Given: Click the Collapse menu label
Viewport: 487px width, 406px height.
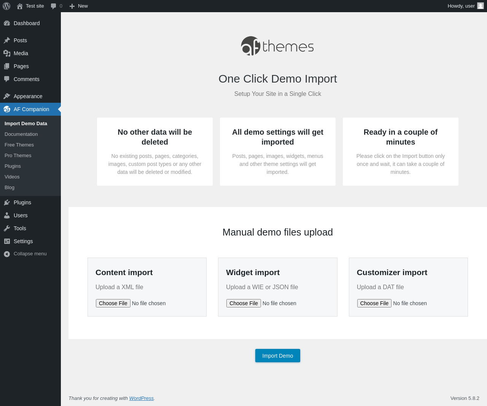Looking at the screenshot, I should click(30, 254).
